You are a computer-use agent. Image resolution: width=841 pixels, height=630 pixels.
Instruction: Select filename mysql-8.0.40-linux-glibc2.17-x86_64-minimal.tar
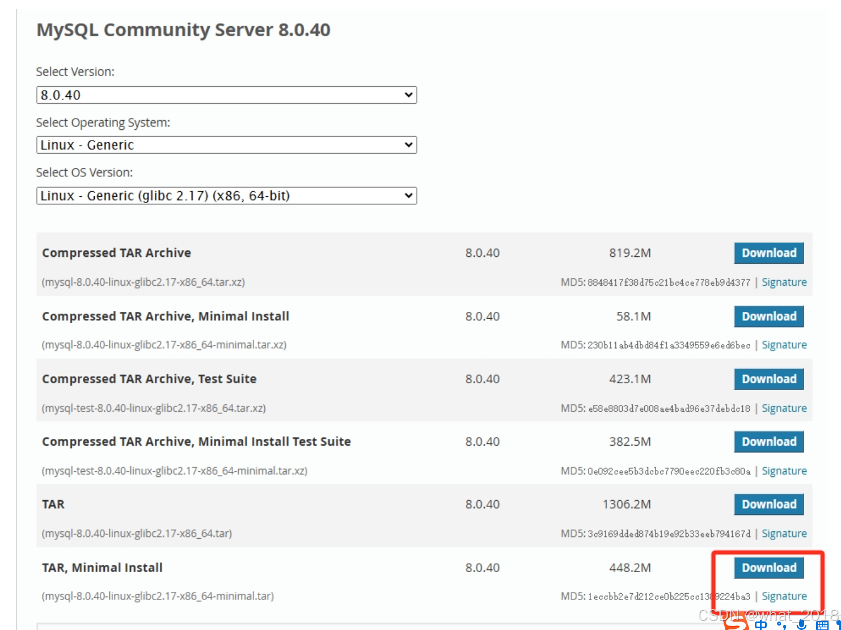coord(158,596)
